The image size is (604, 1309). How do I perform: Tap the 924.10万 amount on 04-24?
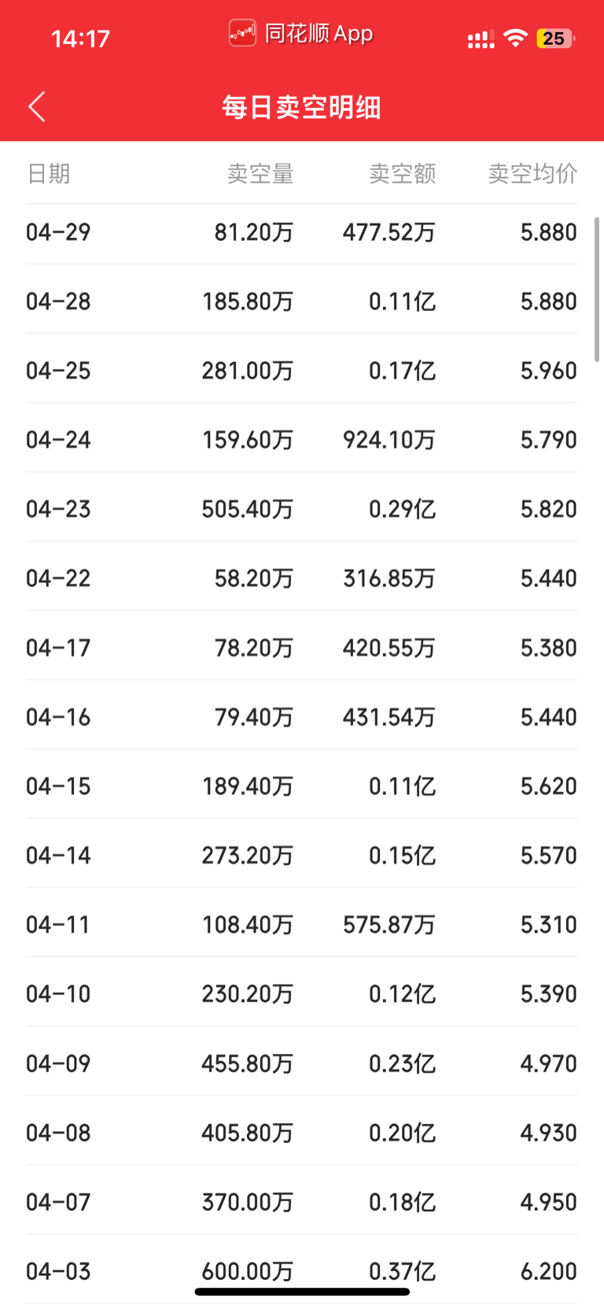(389, 440)
